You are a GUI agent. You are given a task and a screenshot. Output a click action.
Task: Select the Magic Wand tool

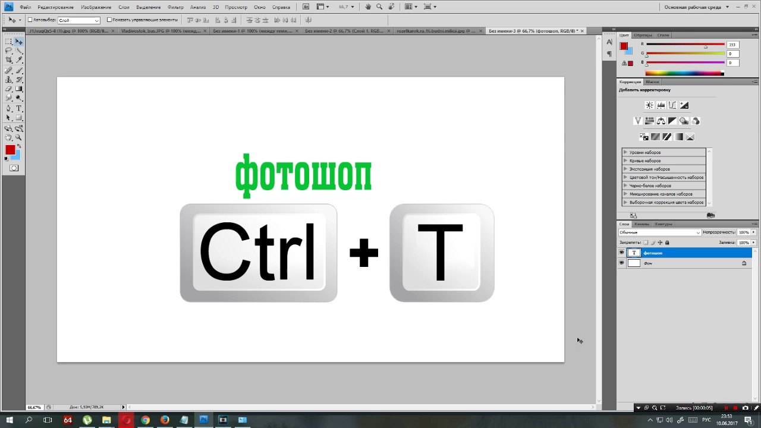point(19,51)
